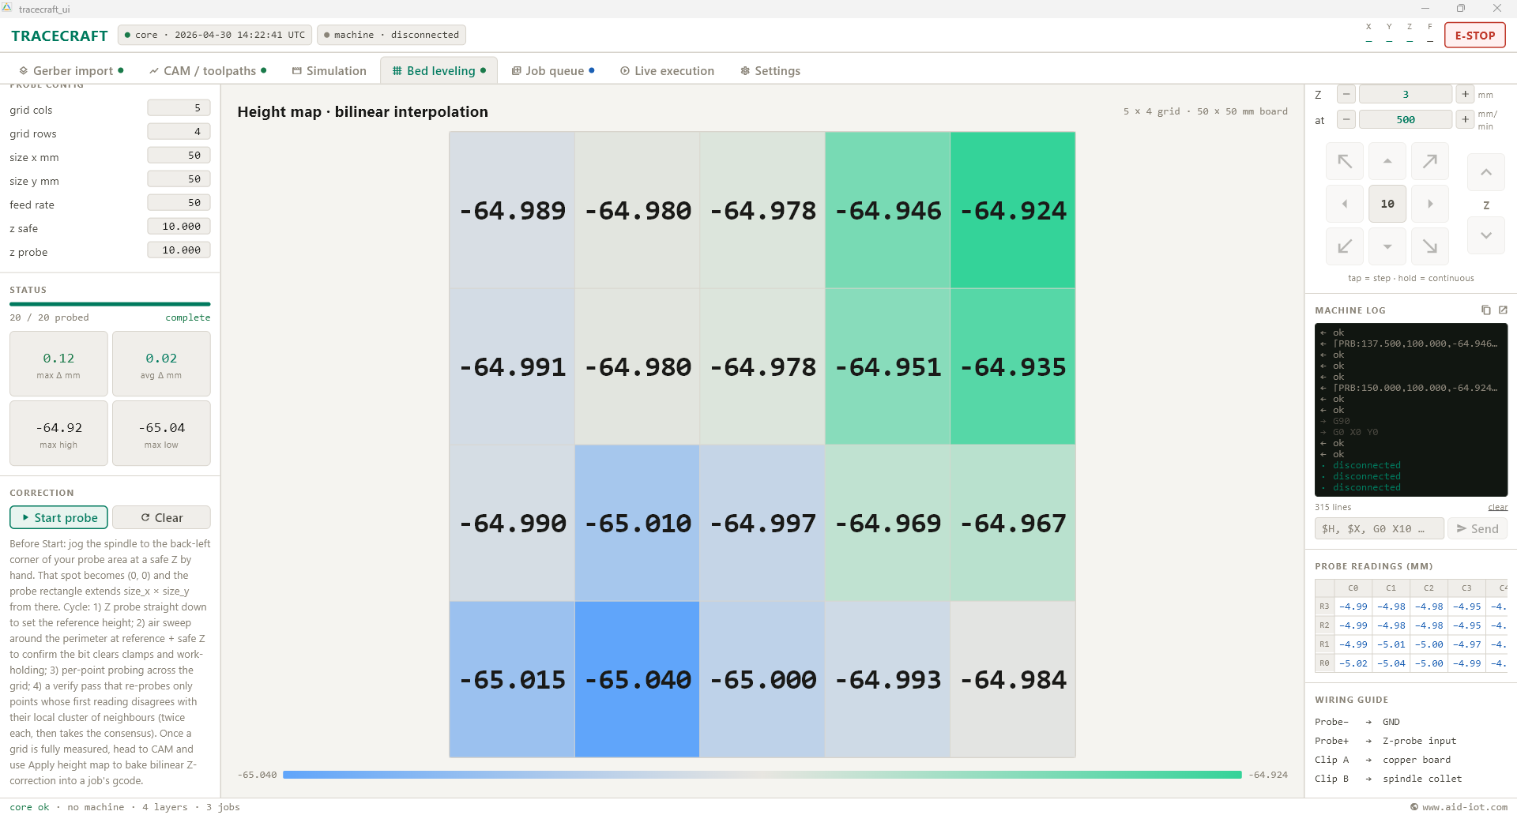Focus the G-code command input box
This screenshot has height=815, width=1517.
click(1380, 529)
